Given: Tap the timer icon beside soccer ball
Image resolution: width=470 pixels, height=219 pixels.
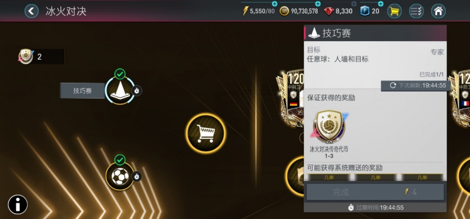Looking at the screenshot, I should pos(137,177).
